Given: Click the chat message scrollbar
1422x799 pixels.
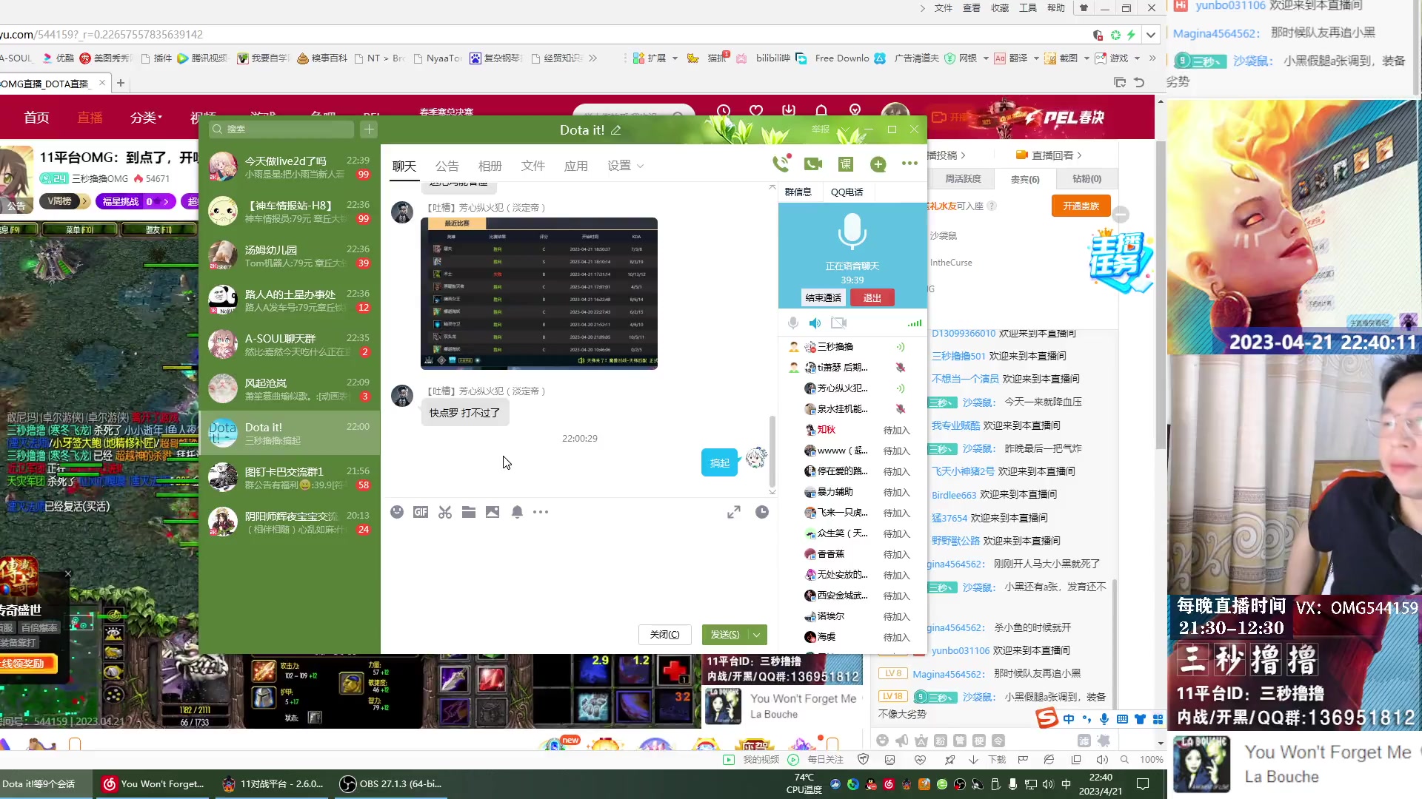Looking at the screenshot, I should click(x=772, y=451).
